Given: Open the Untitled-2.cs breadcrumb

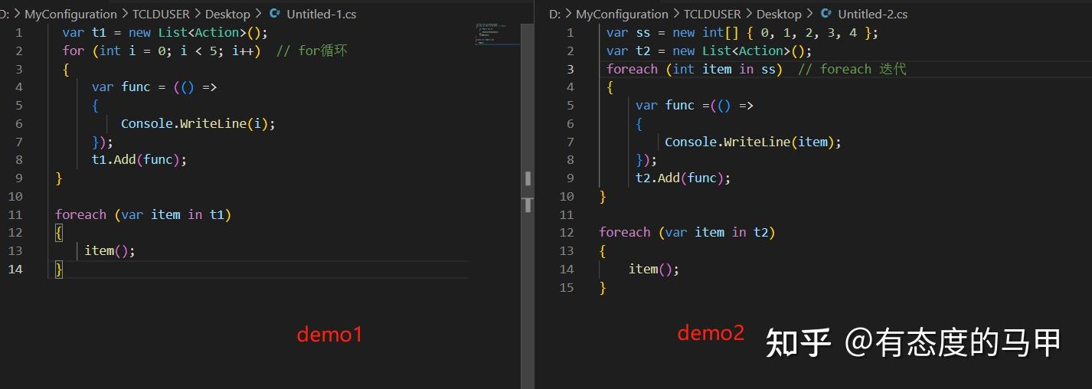Looking at the screenshot, I should click(x=873, y=14).
